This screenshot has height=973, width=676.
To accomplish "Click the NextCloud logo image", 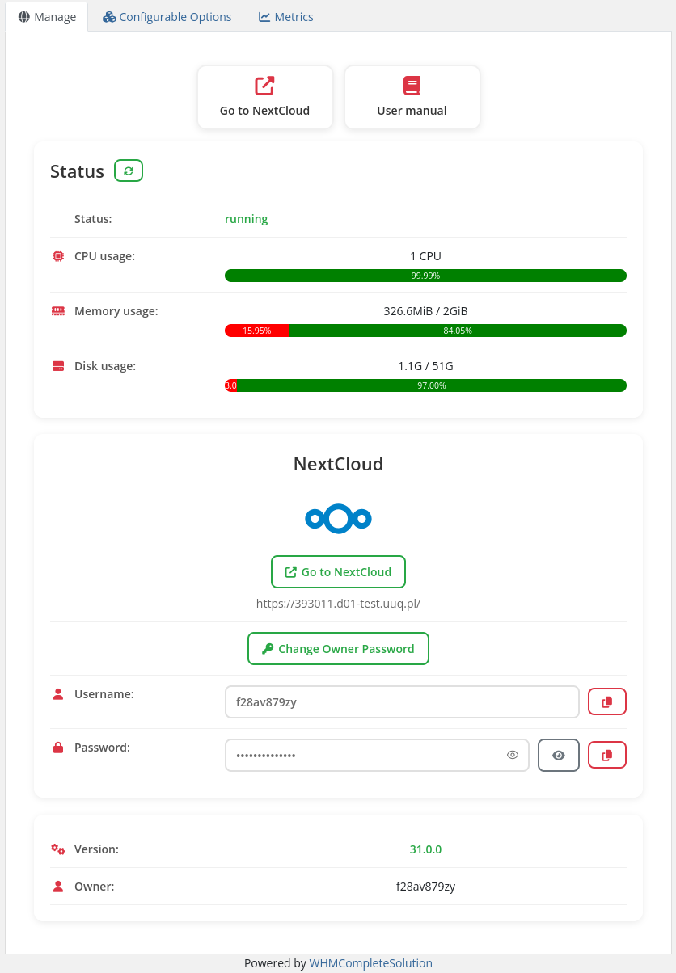I will click(x=338, y=519).
